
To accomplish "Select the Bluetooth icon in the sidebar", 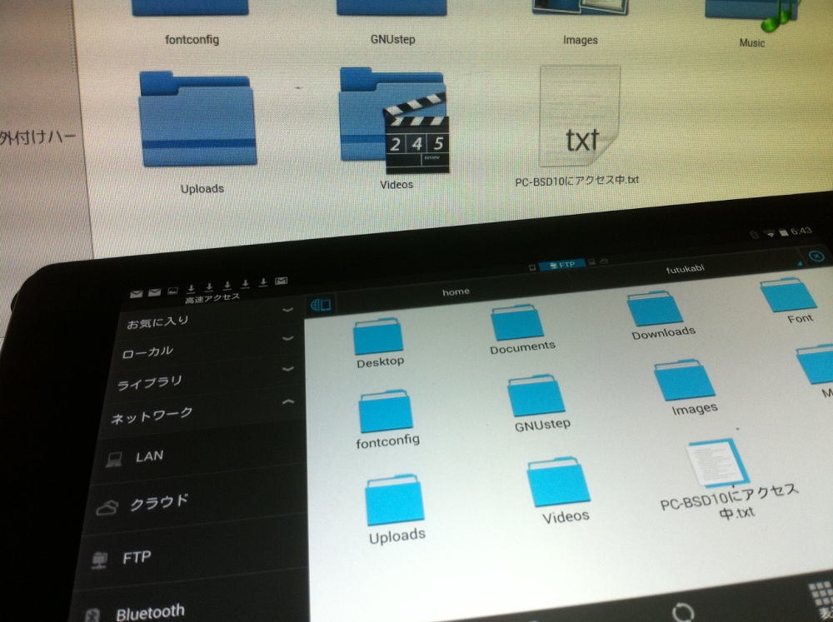I will 91,615.
